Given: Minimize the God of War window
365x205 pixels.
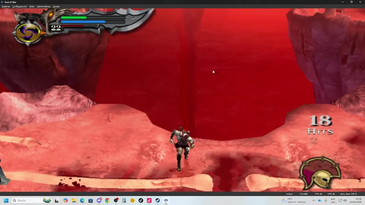Looking at the screenshot, I should coord(343,2).
